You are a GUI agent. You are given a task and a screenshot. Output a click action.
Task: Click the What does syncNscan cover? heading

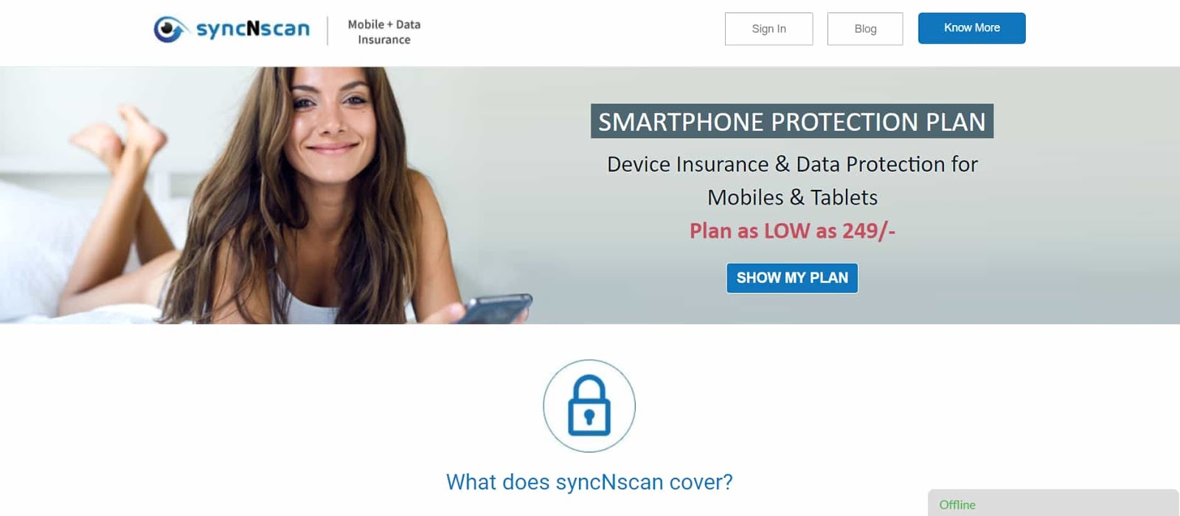pyautogui.click(x=589, y=482)
